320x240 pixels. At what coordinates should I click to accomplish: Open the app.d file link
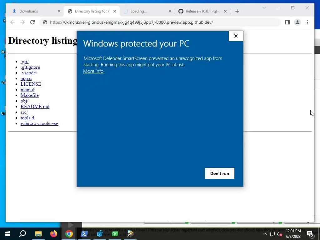26,78
